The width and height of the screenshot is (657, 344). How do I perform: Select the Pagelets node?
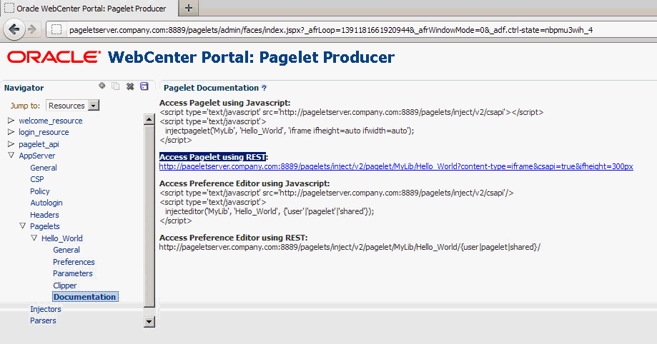(45, 226)
